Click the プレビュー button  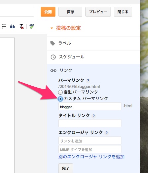98,12
